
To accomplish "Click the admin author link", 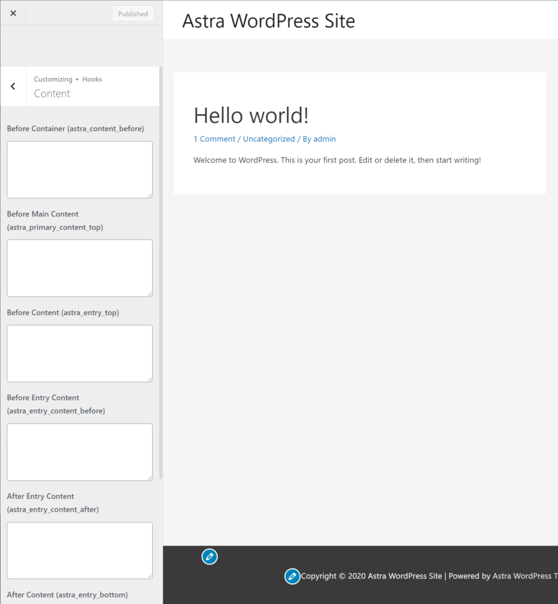I will click(325, 139).
